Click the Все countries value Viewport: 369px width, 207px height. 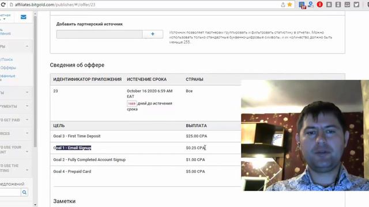click(189, 91)
